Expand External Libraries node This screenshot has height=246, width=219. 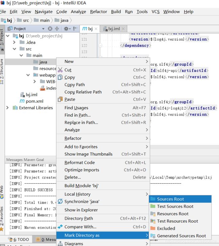tap(7, 107)
